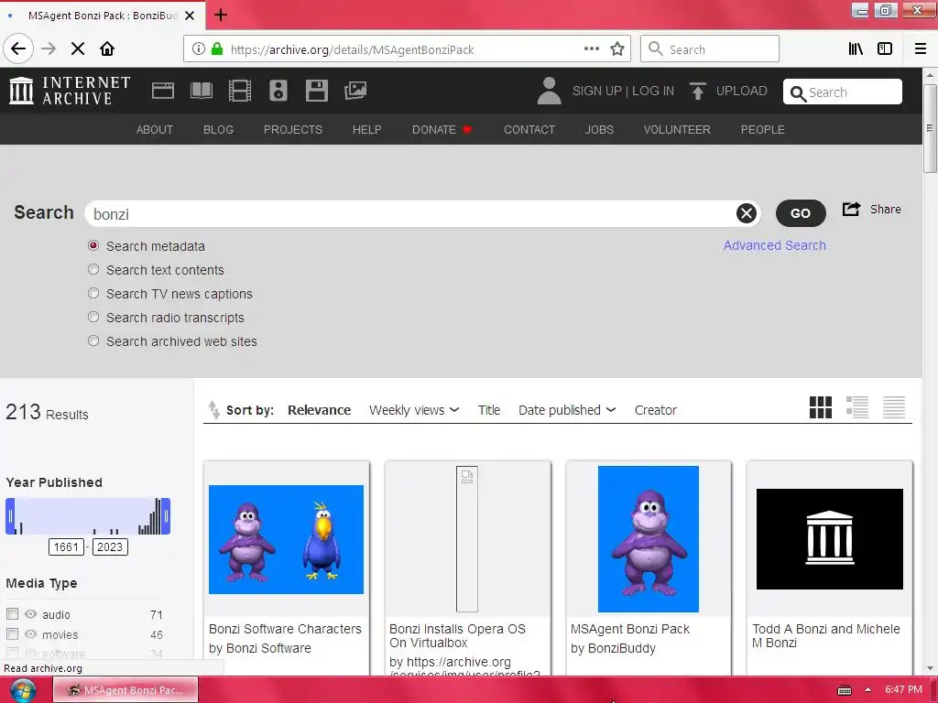Toggle sort direction arrows icon

[x=213, y=410]
